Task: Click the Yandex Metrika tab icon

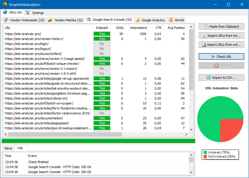Action: point(50,20)
